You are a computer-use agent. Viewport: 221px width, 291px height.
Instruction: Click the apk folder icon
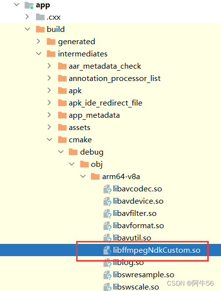62,90
